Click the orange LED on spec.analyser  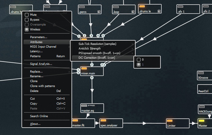103,121
